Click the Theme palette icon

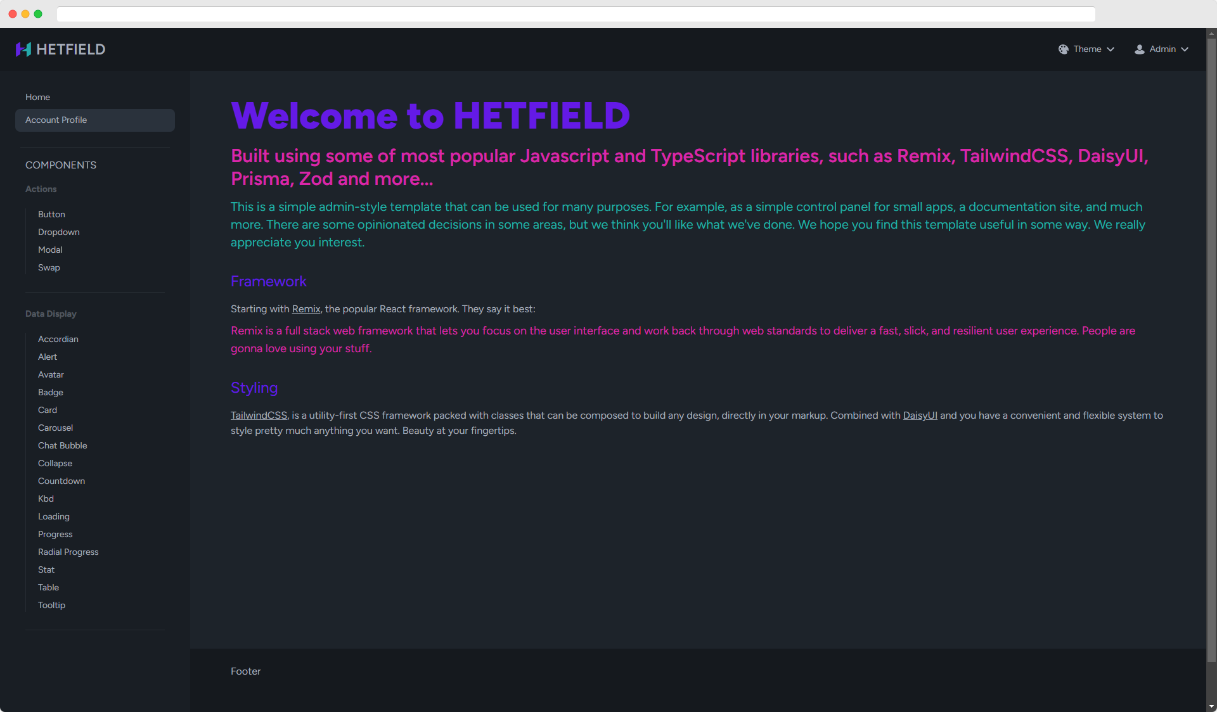(x=1064, y=49)
